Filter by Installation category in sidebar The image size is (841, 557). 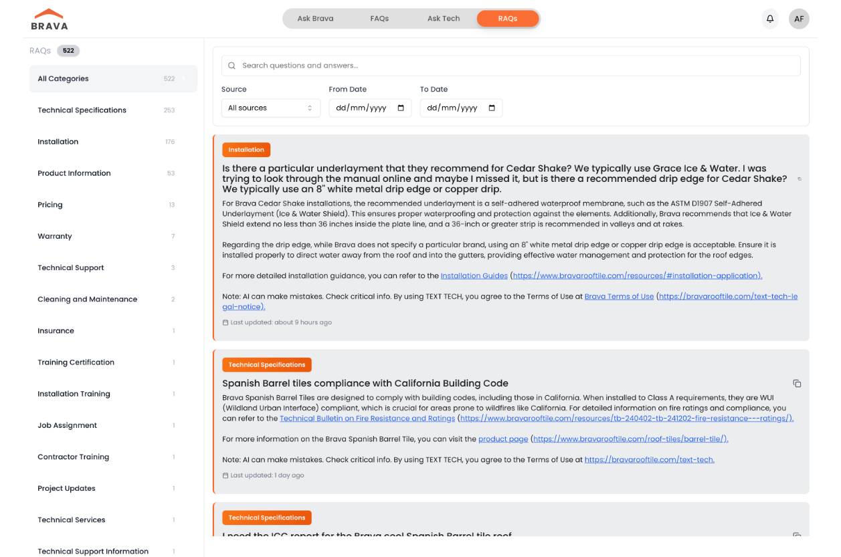point(113,142)
